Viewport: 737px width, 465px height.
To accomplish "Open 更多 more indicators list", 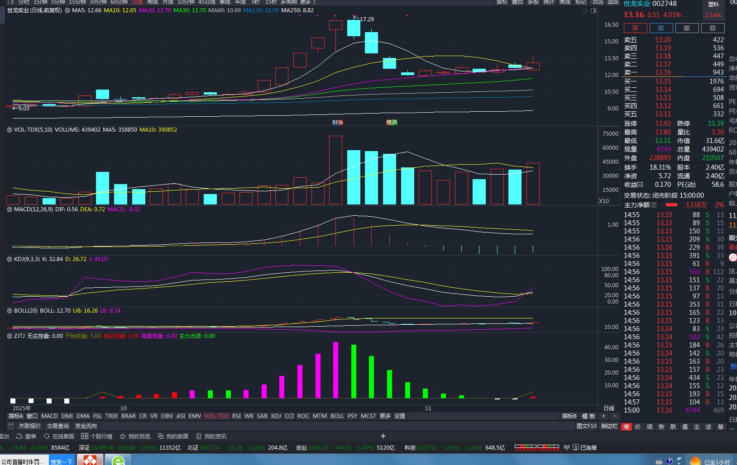I will [x=385, y=416].
